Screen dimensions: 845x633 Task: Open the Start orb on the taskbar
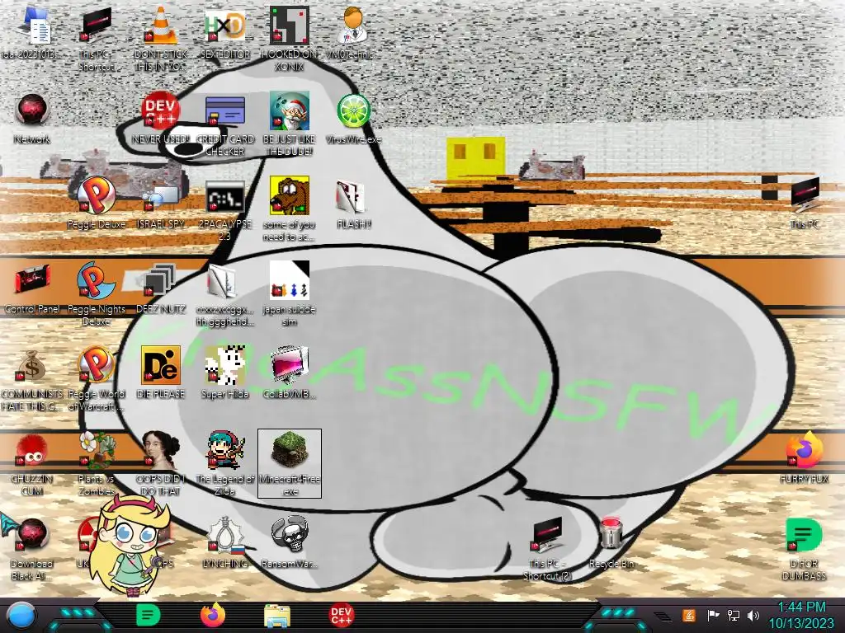point(21,616)
